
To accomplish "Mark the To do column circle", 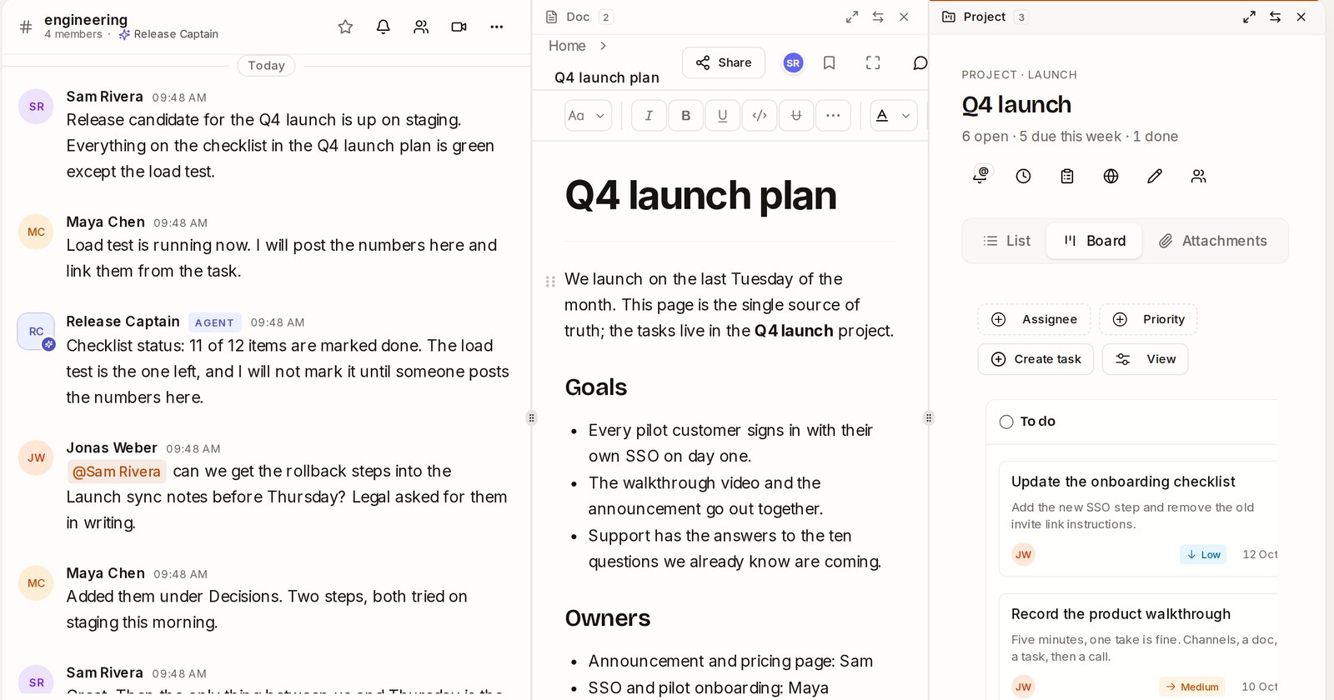I will tap(1006, 422).
